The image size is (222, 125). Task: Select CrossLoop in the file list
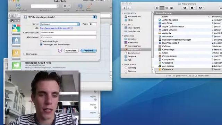[x=167, y=63]
